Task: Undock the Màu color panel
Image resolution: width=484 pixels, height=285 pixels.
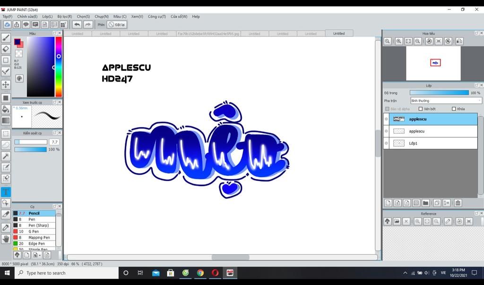Action: (55, 33)
